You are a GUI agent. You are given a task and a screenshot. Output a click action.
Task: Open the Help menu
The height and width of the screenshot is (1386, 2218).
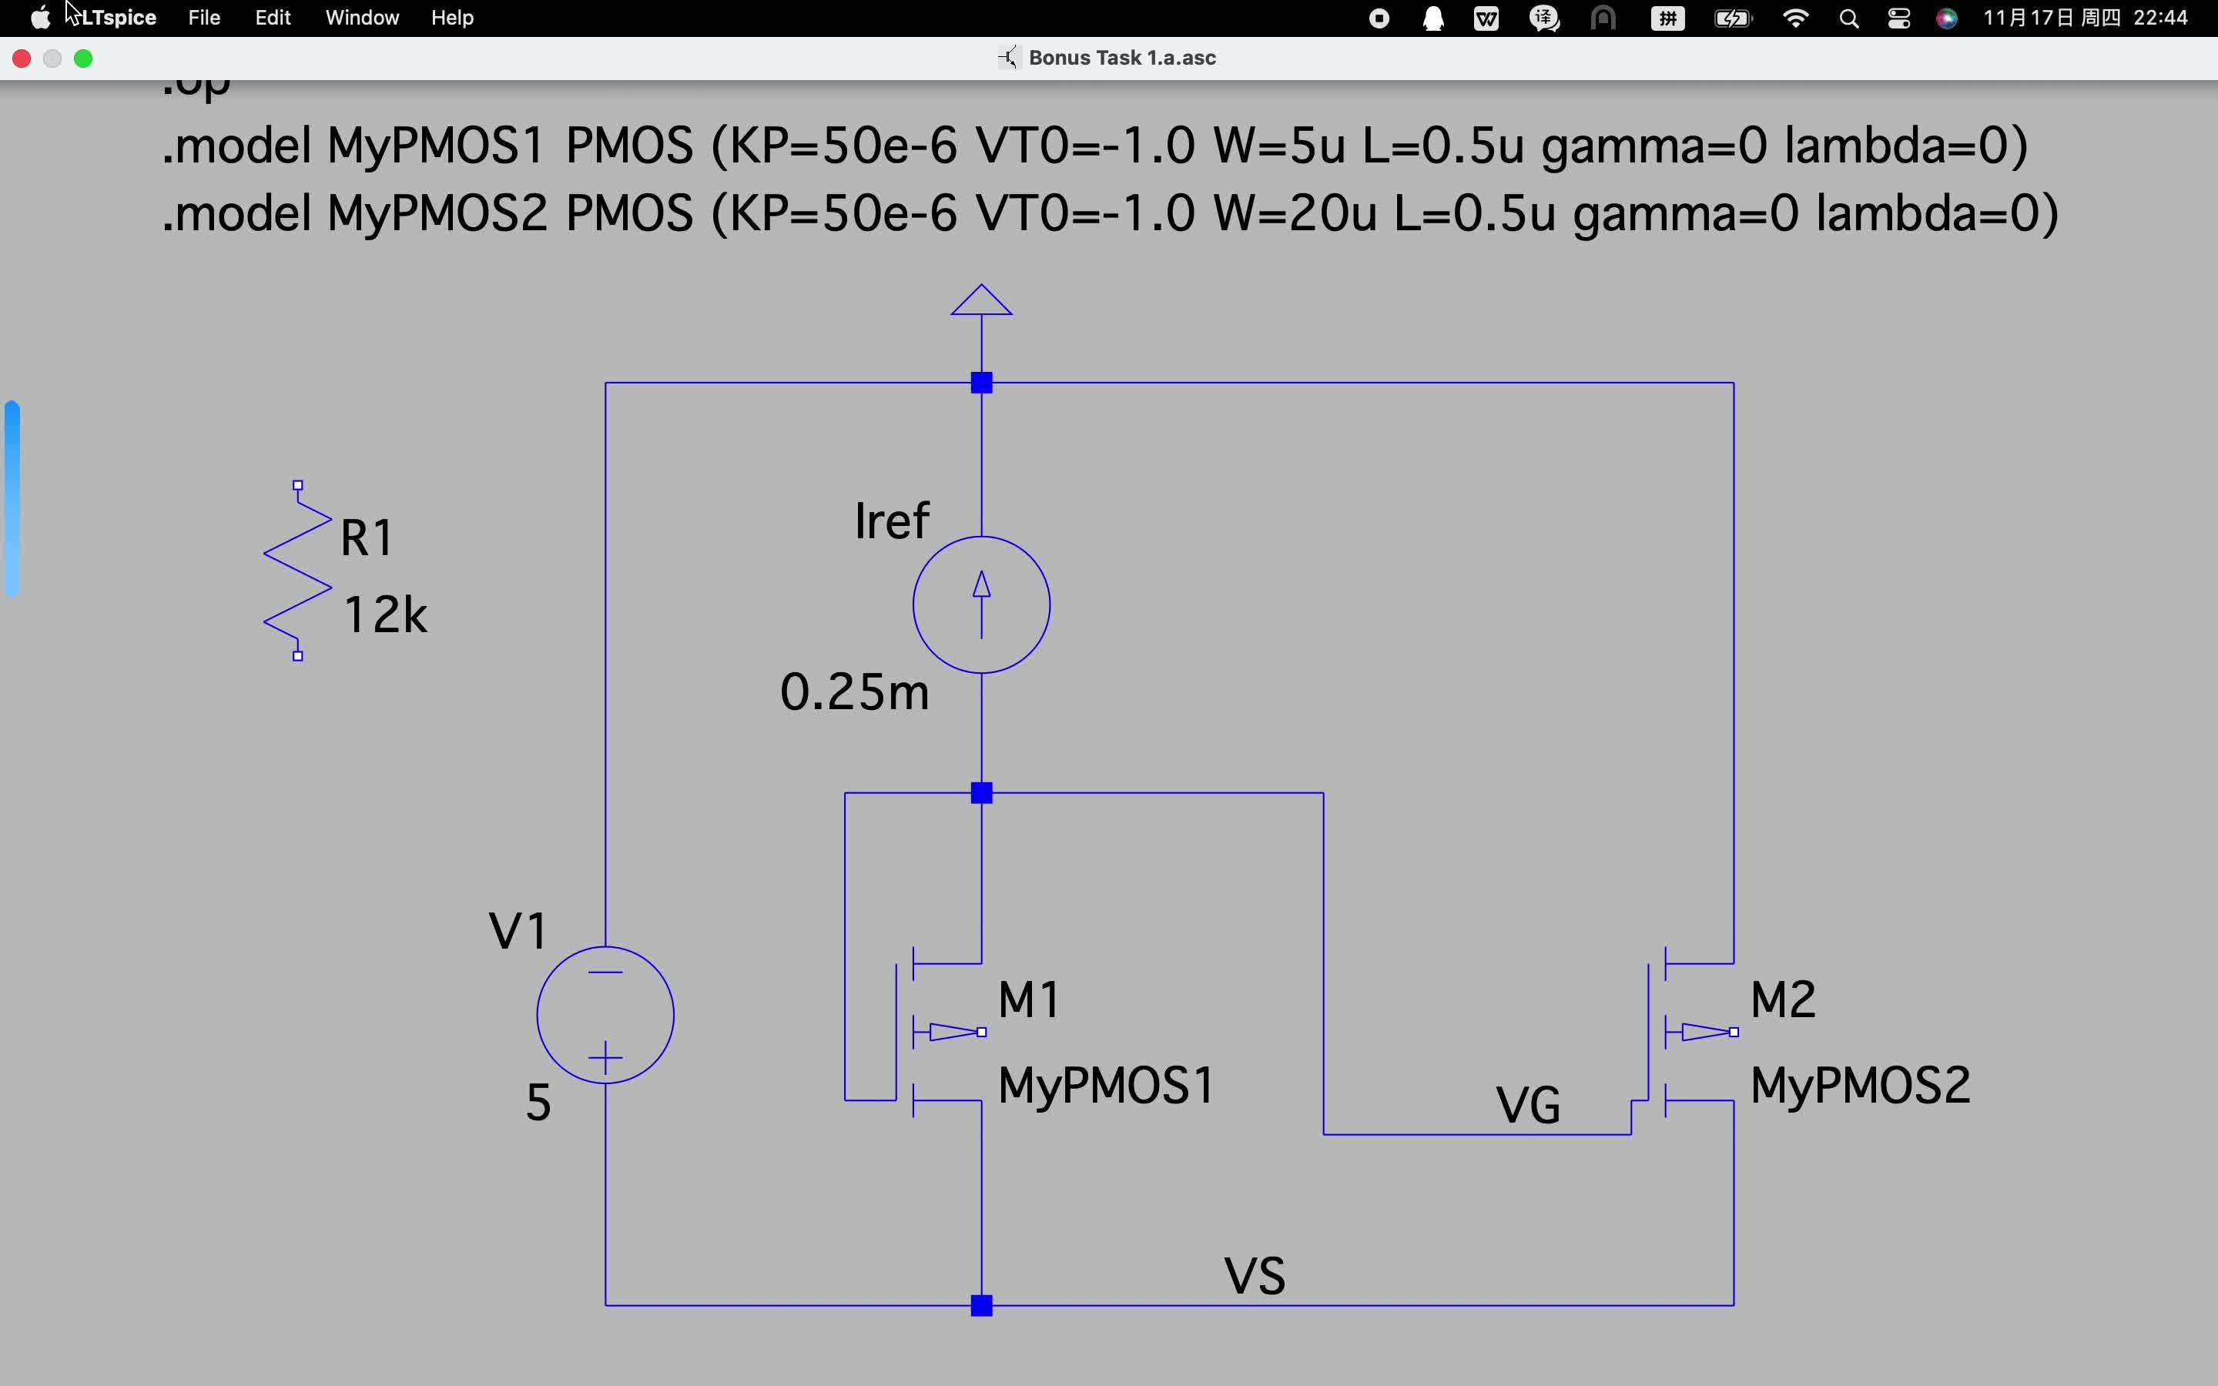point(452,18)
